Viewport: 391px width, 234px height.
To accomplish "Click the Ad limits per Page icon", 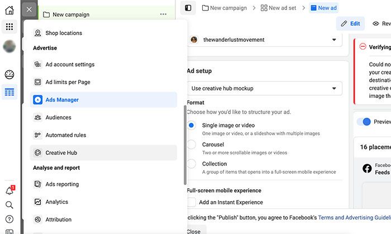I will coord(37,82).
